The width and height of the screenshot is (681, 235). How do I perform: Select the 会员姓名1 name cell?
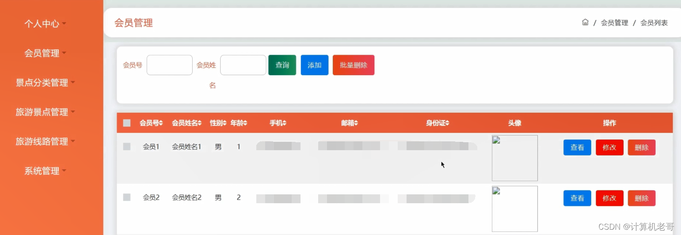pos(186,147)
